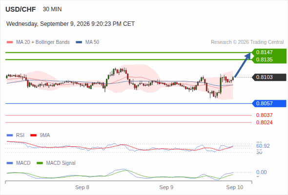288x195 pixels.
Task: Toggle the MACD Signal legend label
Action: point(61,163)
